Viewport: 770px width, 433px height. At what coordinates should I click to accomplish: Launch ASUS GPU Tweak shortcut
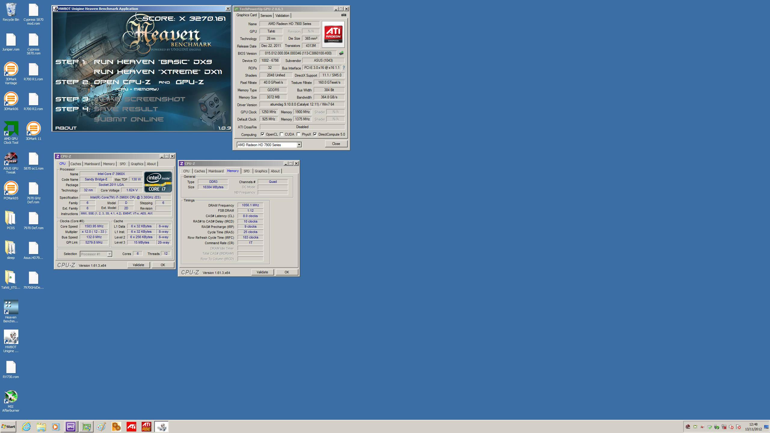coord(11,163)
